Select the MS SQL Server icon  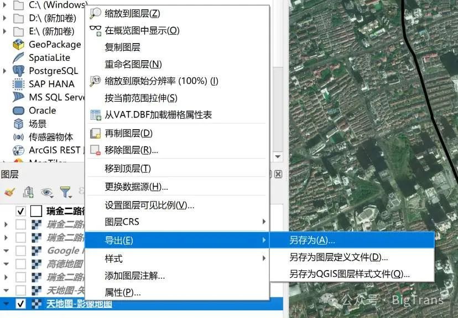tap(18, 97)
